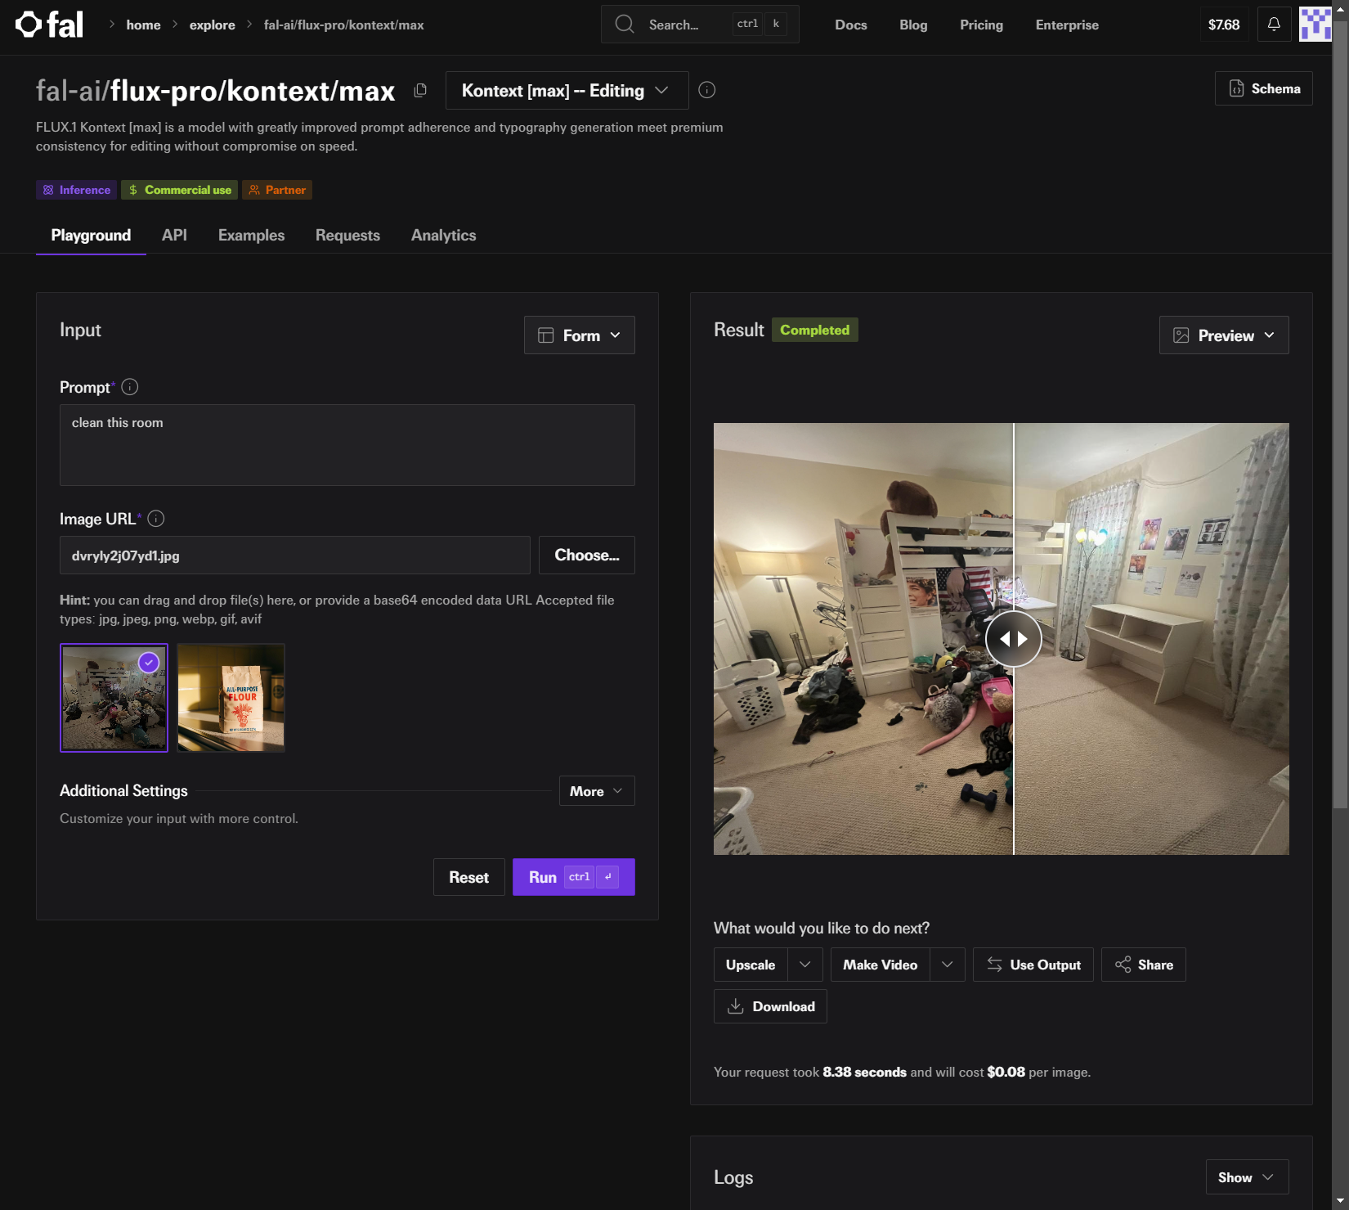Screen dimensions: 1349x1210
Task: Click the Prompt info icon
Action: click(130, 387)
